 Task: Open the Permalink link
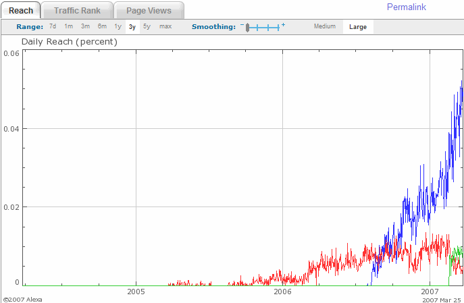407,7
